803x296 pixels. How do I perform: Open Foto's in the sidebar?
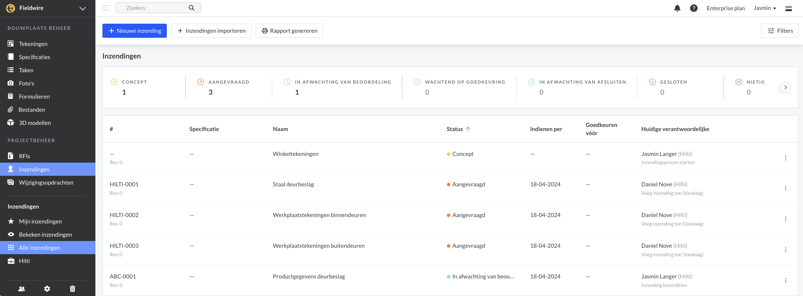[x=48, y=83]
